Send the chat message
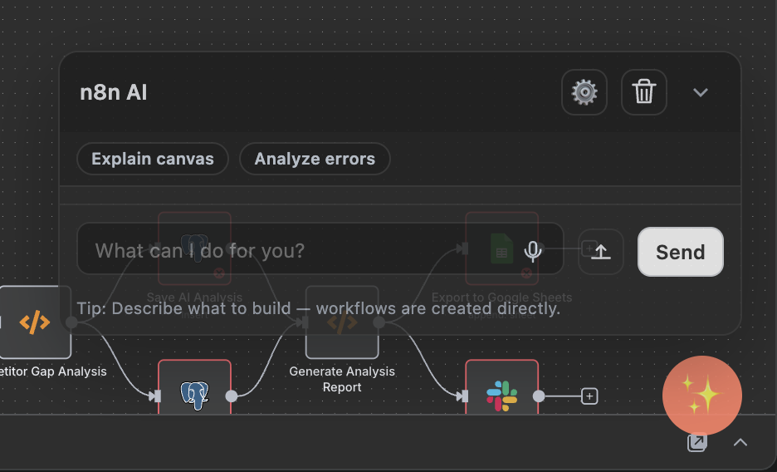The width and height of the screenshot is (777, 472). click(681, 252)
